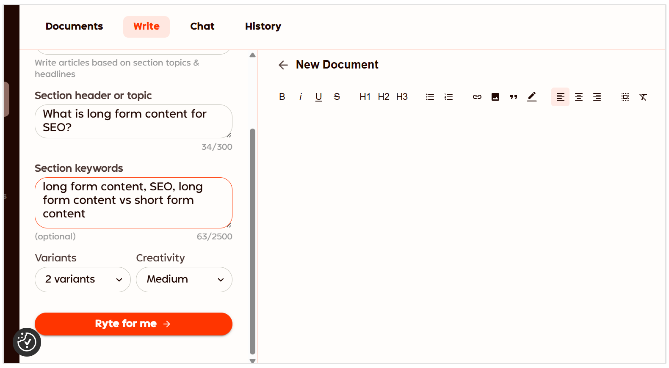This screenshot has height=368, width=669.
Task: Open the Variants dropdown
Action: [x=83, y=280]
